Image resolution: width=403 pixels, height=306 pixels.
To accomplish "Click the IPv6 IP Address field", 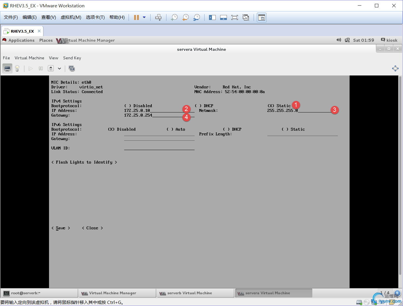I will [159, 134].
